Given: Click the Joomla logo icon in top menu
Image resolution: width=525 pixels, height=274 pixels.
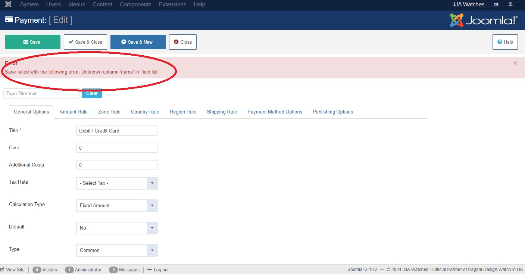Looking at the screenshot, I should coord(8,4).
